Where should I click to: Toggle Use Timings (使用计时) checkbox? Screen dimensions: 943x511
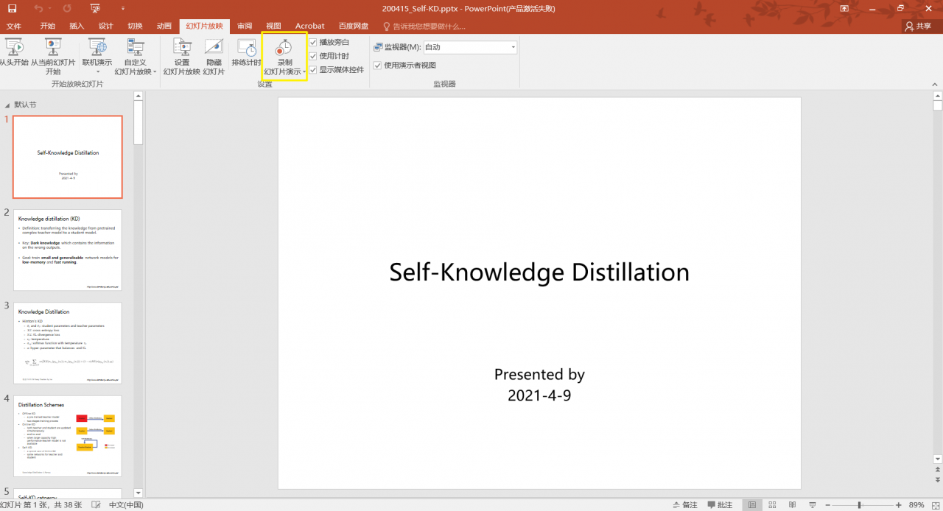[313, 56]
